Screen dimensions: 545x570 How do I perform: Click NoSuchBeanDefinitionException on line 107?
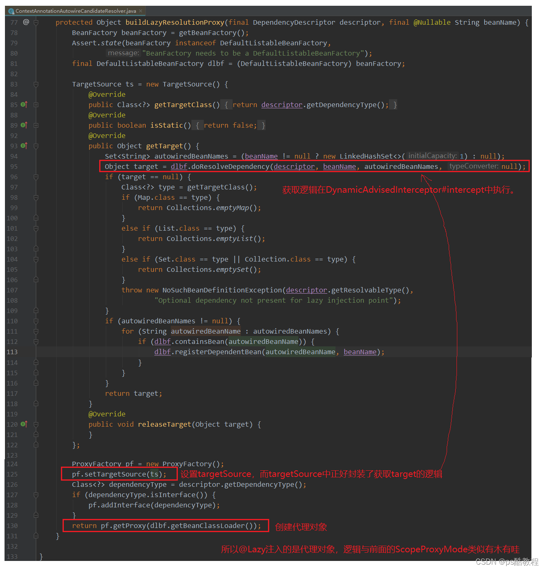click(x=222, y=290)
